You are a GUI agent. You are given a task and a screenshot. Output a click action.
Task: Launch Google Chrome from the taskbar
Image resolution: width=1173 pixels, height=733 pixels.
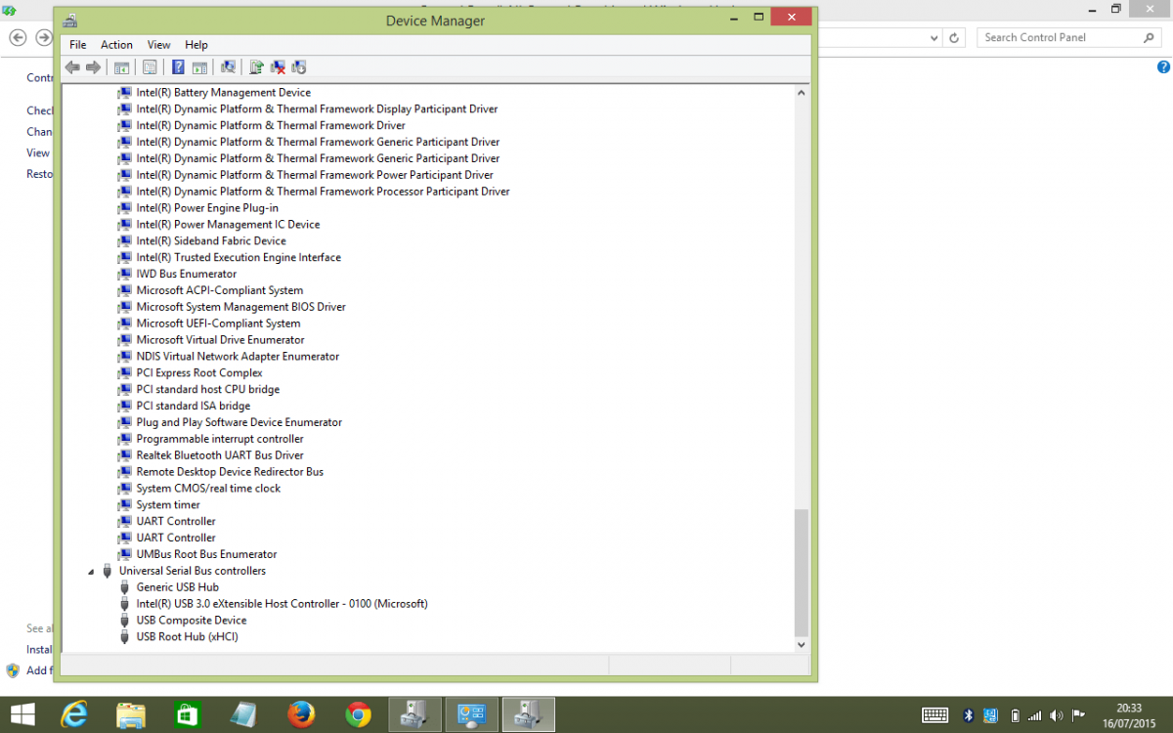tap(358, 714)
